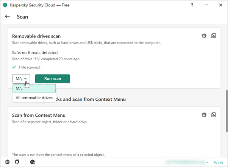Click the '1 file scanned.' result text

(30, 67)
